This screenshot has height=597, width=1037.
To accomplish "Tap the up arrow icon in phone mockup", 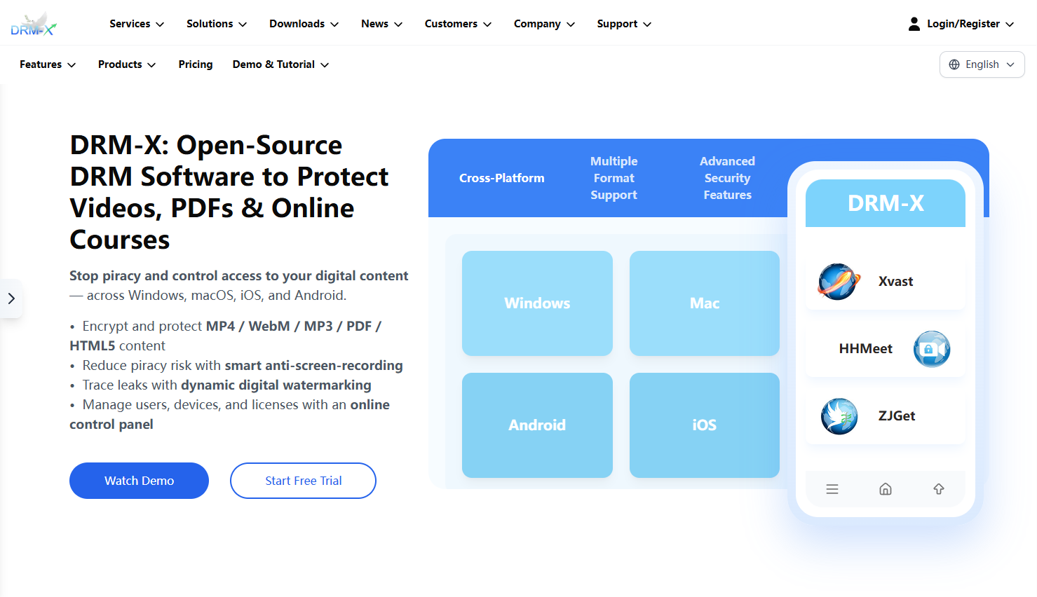I will (x=939, y=489).
